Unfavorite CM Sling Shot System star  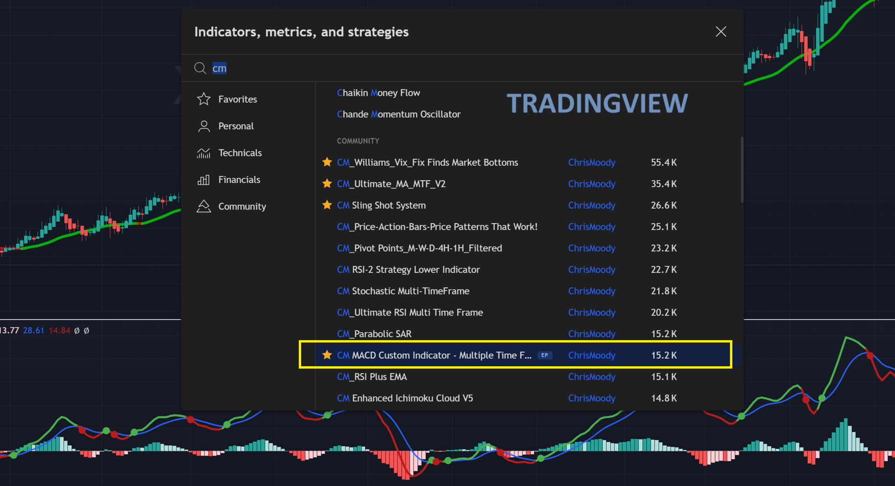point(327,205)
